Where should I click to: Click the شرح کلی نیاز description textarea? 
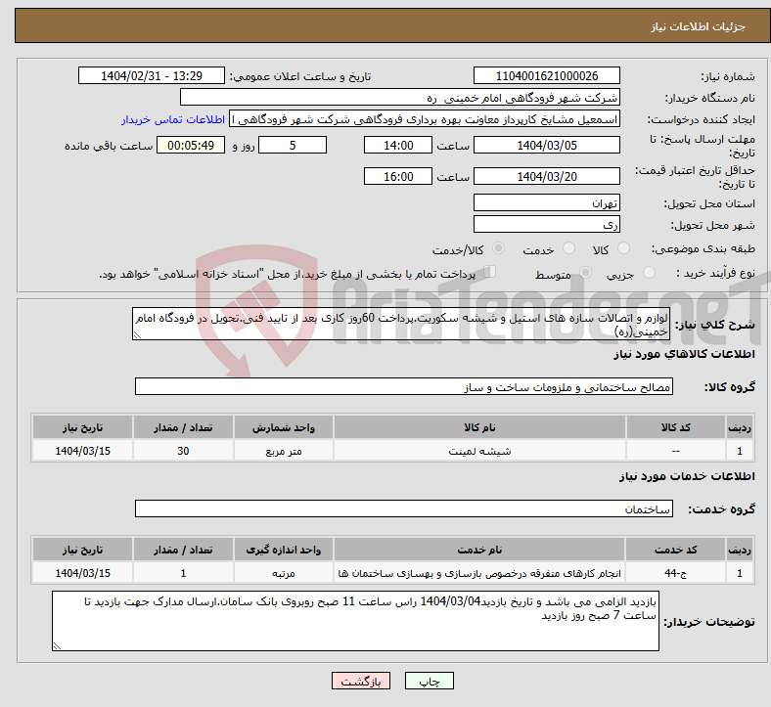[x=401, y=324]
